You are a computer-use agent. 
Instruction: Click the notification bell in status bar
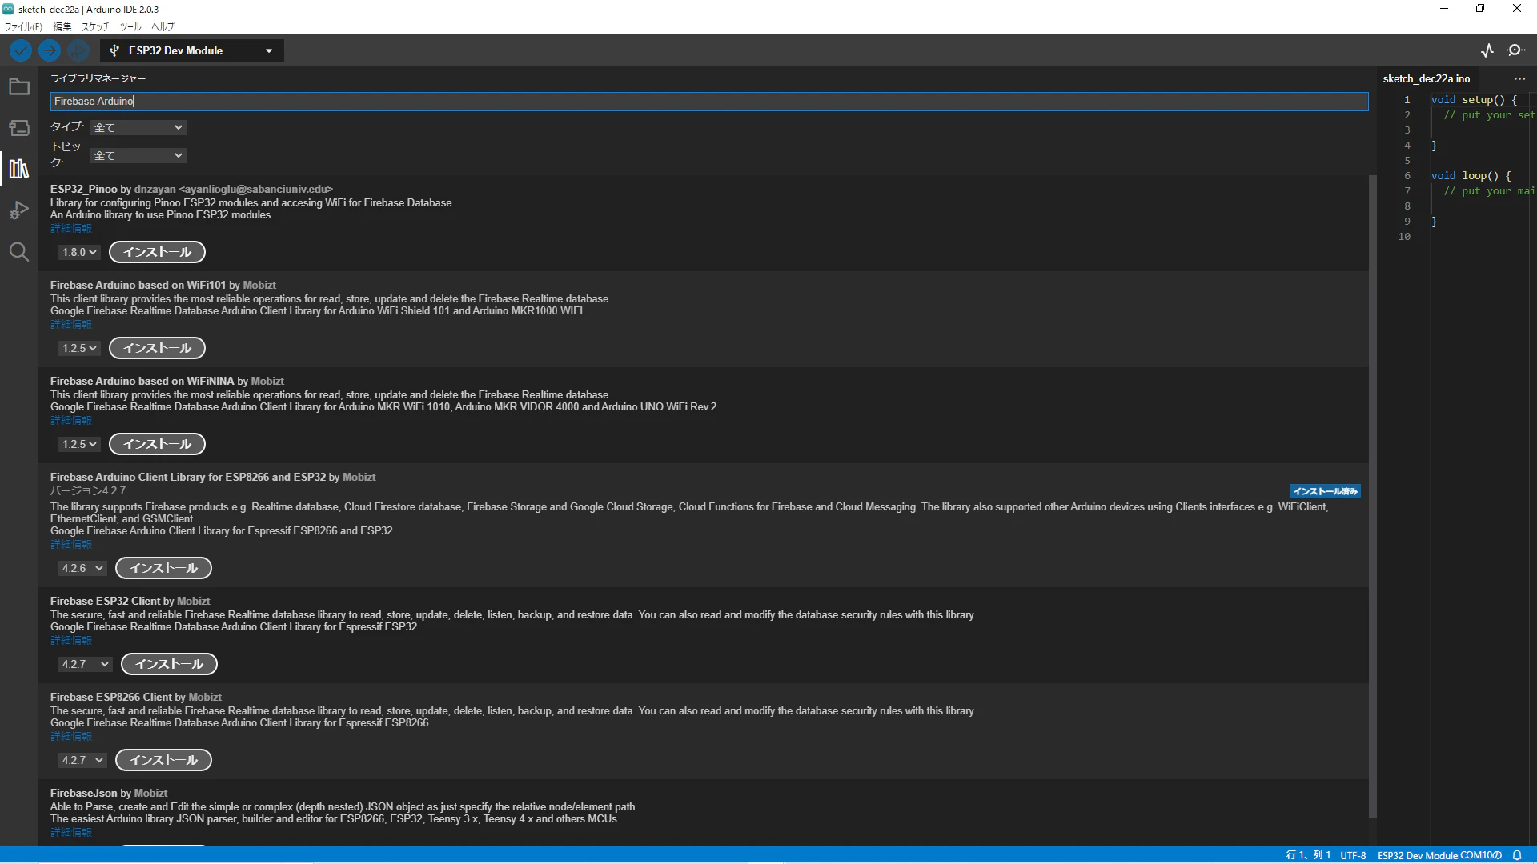click(x=1517, y=855)
